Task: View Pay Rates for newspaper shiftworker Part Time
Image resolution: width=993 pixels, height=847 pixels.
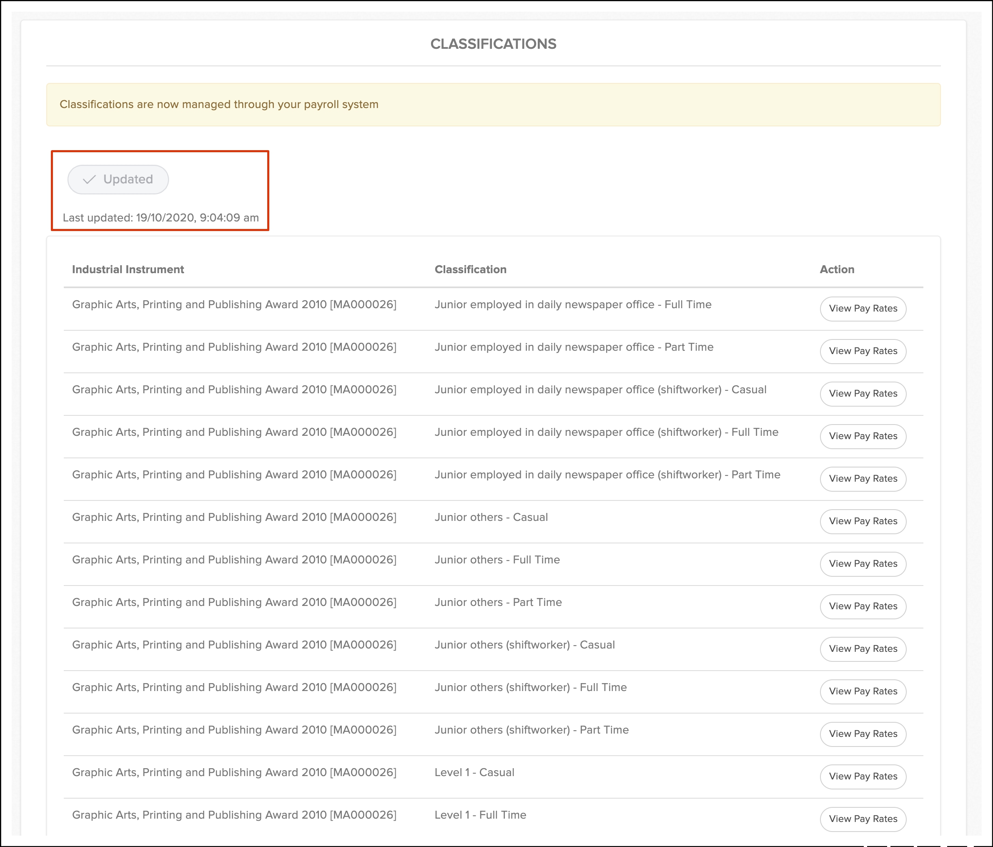Action: pos(863,479)
